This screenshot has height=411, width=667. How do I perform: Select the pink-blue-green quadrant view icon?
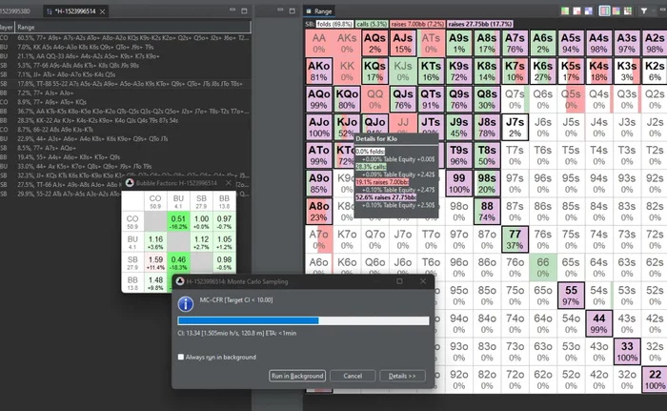click(x=616, y=11)
